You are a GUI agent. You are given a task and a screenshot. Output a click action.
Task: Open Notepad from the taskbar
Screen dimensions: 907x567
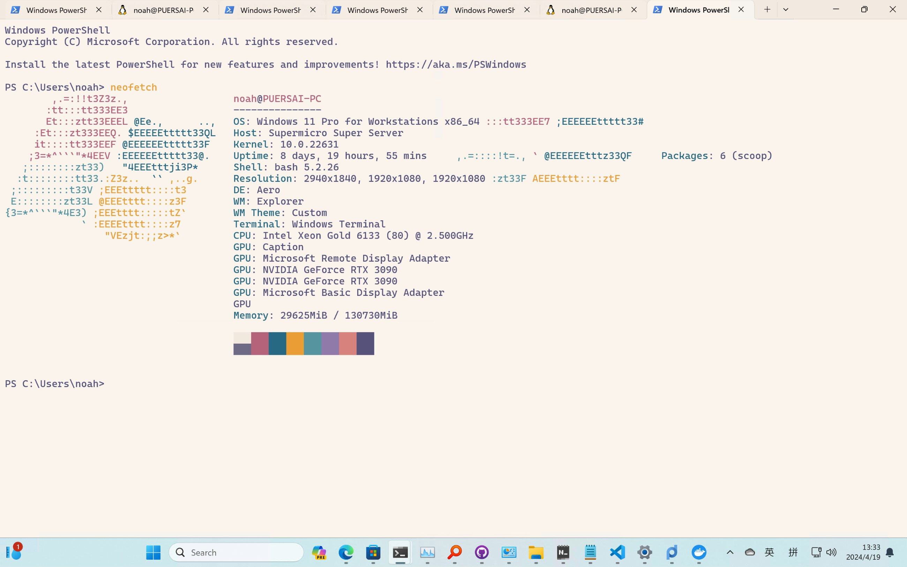pos(590,552)
